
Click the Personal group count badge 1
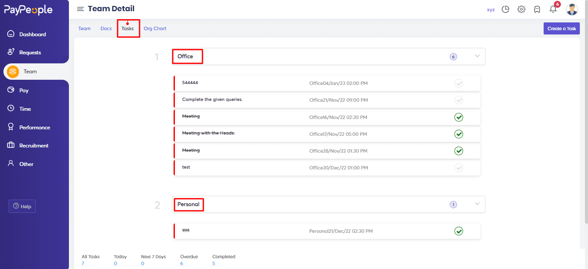(x=453, y=204)
